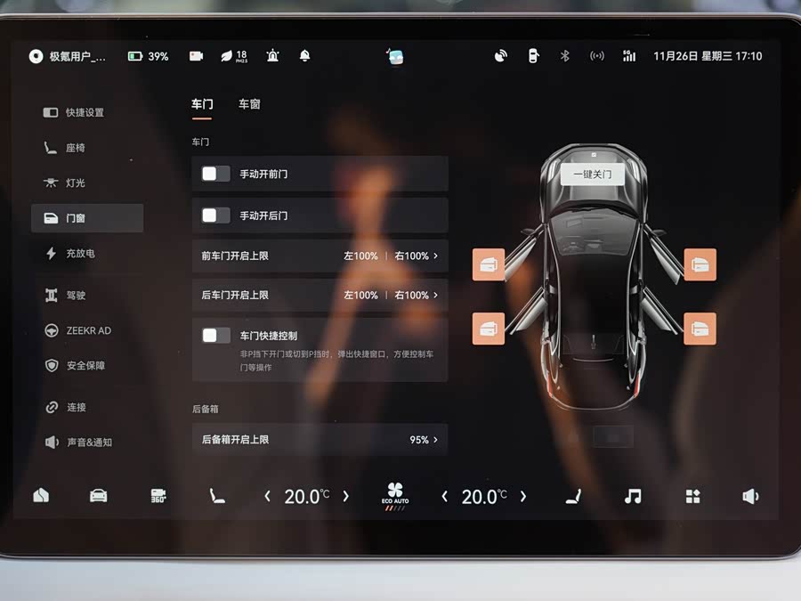Screen dimensions: 801x601
Task: Open the 360 camera view icon
Action: [x=158, y=496]
